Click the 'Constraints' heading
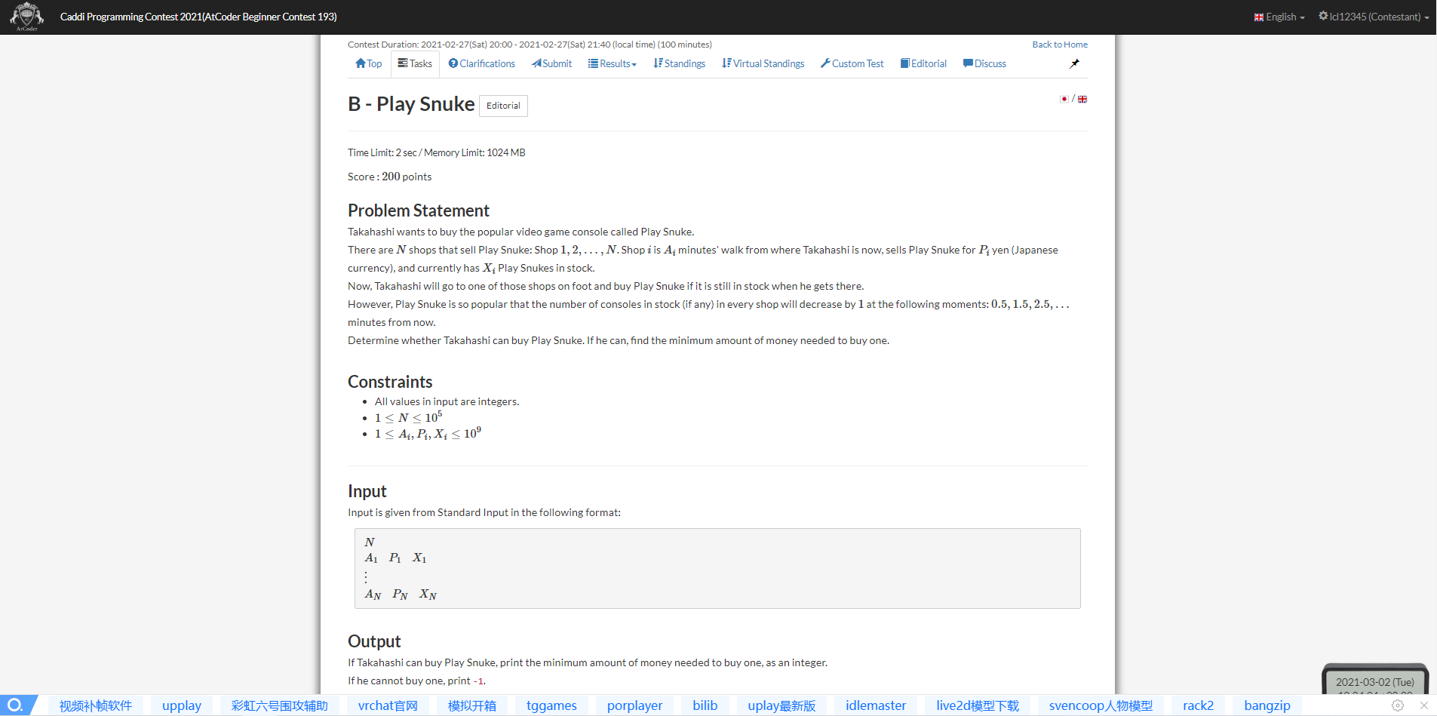 [390, 382]
